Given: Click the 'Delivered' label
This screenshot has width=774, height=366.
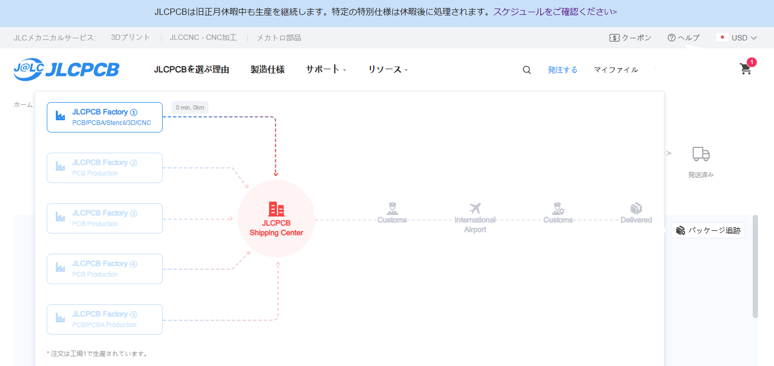Looking at the screenshot, I should 636,220.
